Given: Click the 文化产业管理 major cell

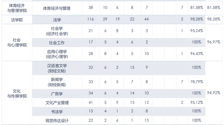Looking at the screenshot, I should (x=57, y=103).
